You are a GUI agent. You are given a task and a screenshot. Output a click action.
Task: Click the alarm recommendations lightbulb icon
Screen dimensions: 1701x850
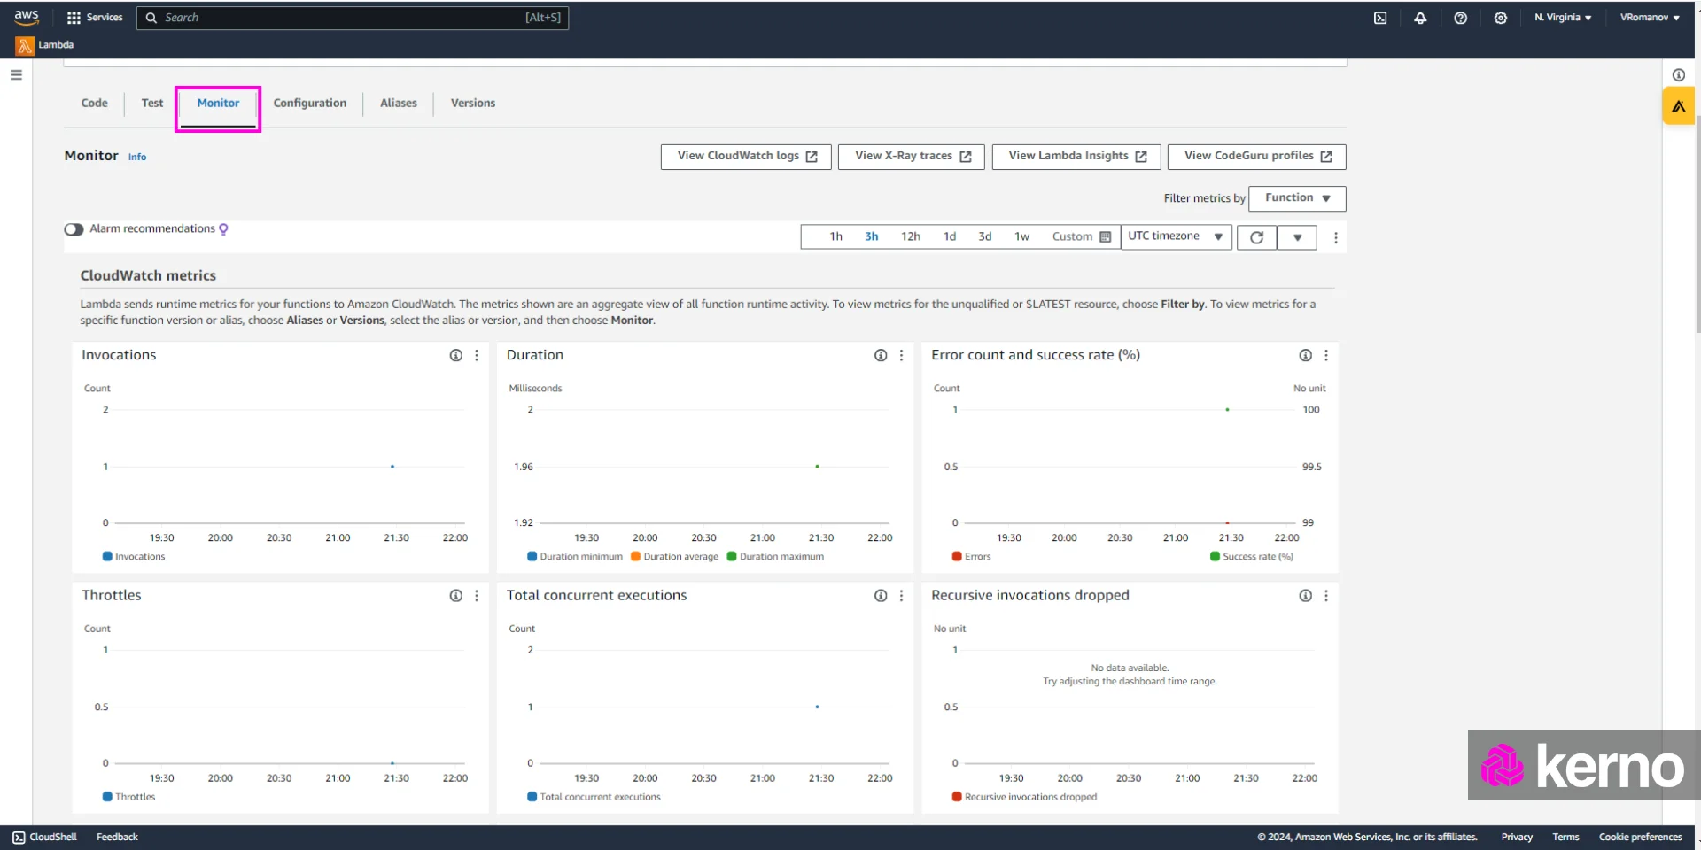coord(223,229)
